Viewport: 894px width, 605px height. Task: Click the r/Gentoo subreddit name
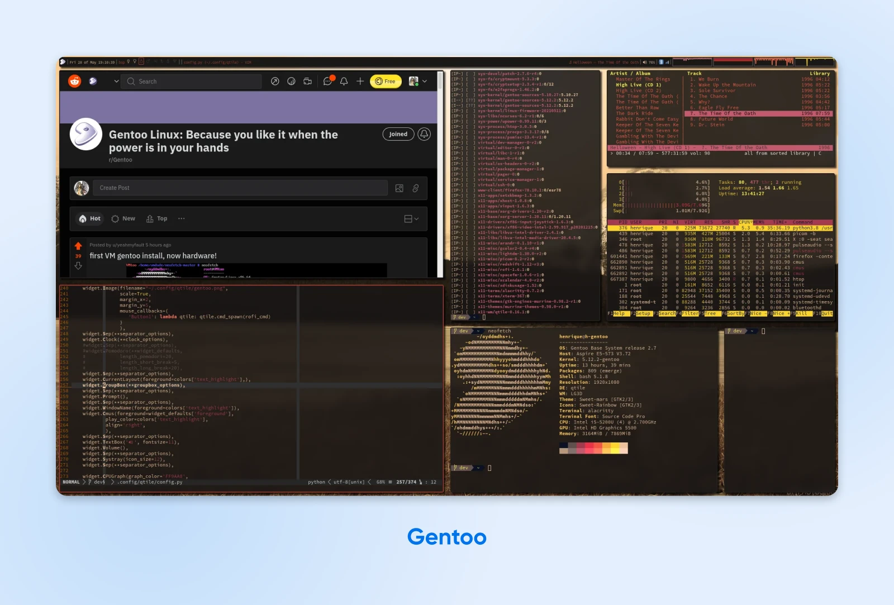(121, 160)
